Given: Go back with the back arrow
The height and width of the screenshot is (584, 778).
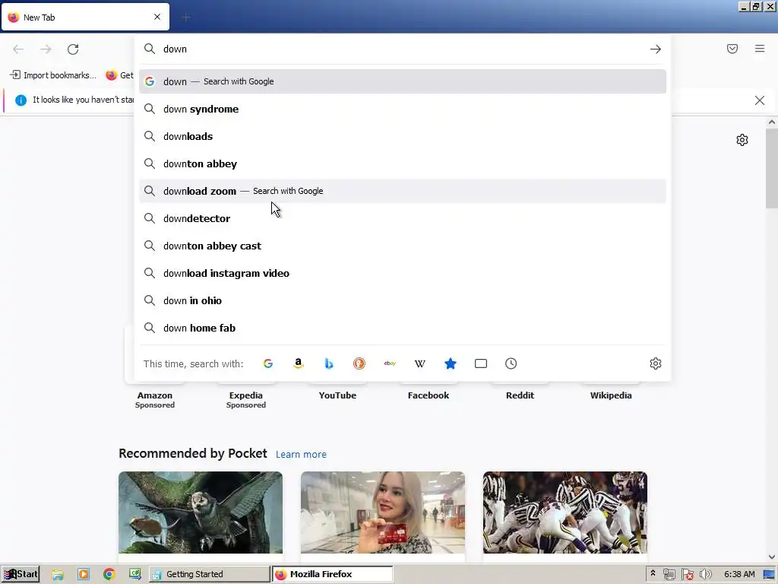Looking at the screenshot, I should (18, 49).
